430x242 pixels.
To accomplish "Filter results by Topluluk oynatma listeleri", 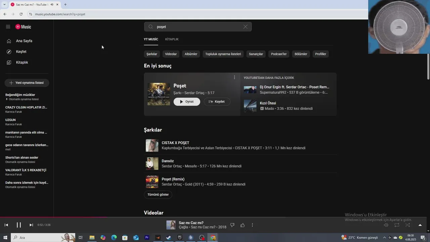I will (223, 54).
